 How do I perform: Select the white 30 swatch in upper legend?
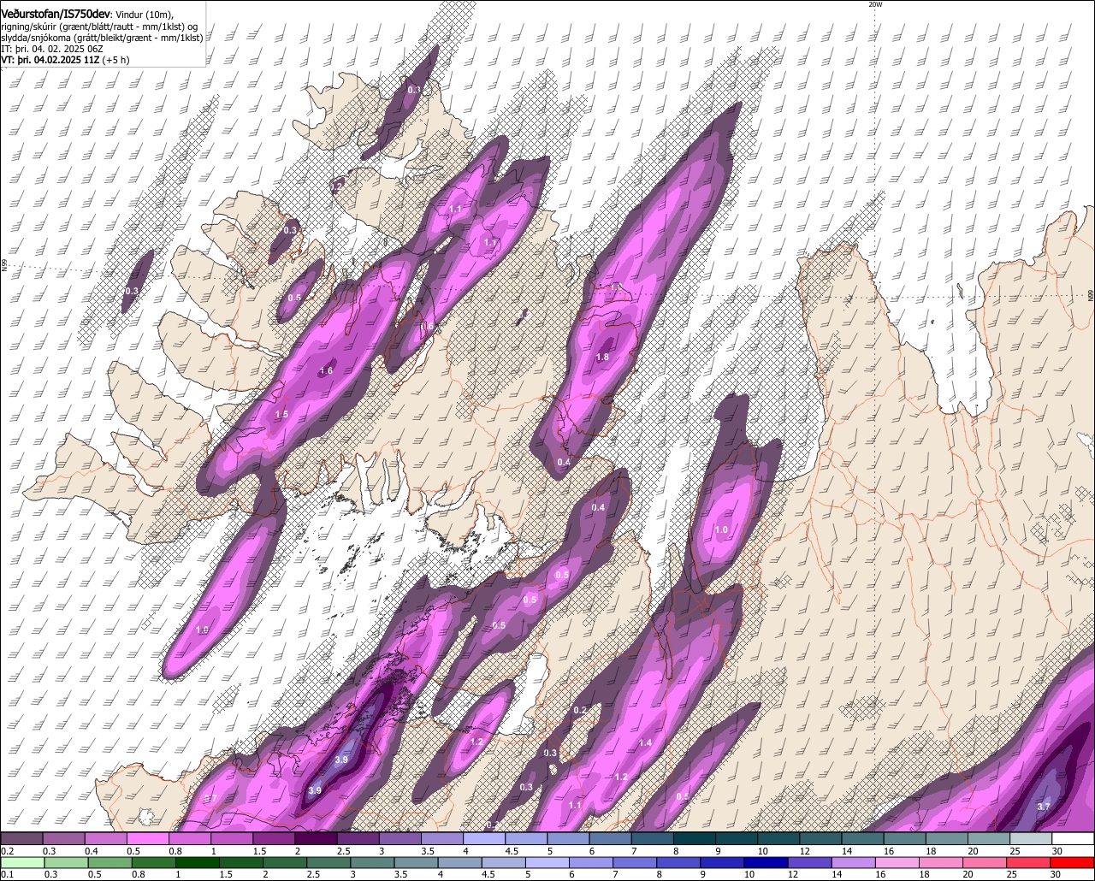click(x=1073, y=838)
